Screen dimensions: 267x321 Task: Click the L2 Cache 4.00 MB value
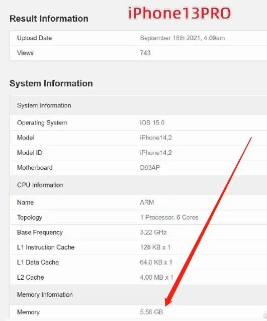[157, 277]
